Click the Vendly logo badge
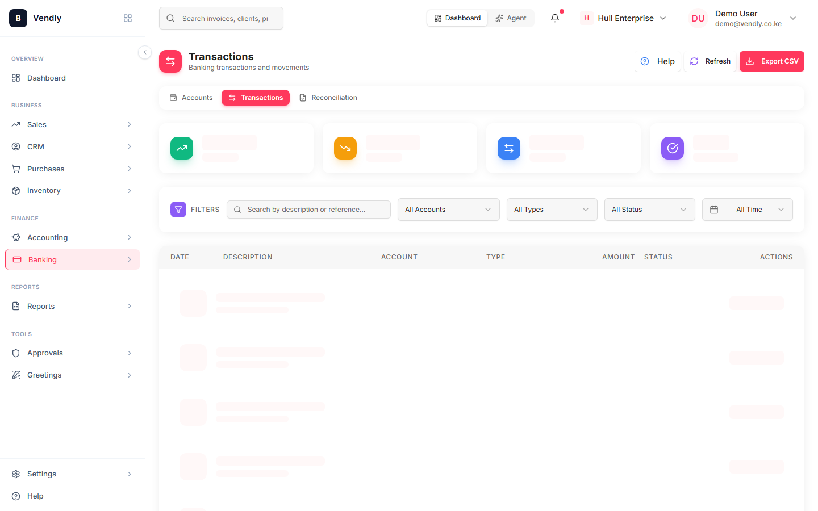 [x=18, y=18]
